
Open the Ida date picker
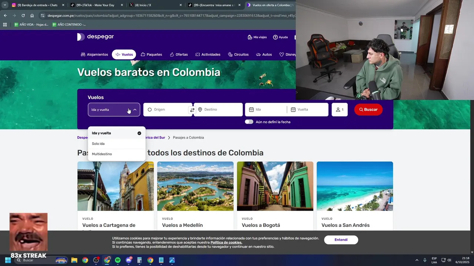[266, 110]
